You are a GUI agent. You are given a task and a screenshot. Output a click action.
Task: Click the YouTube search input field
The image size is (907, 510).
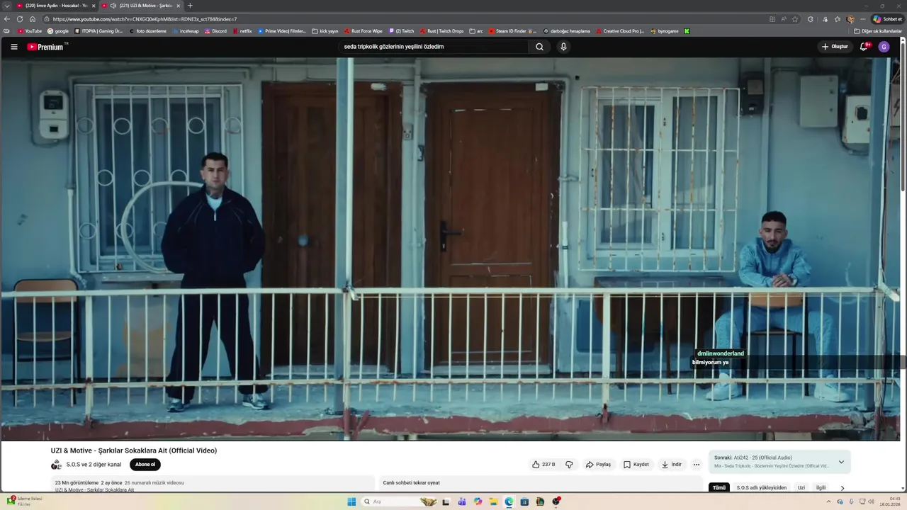[432, 47]
